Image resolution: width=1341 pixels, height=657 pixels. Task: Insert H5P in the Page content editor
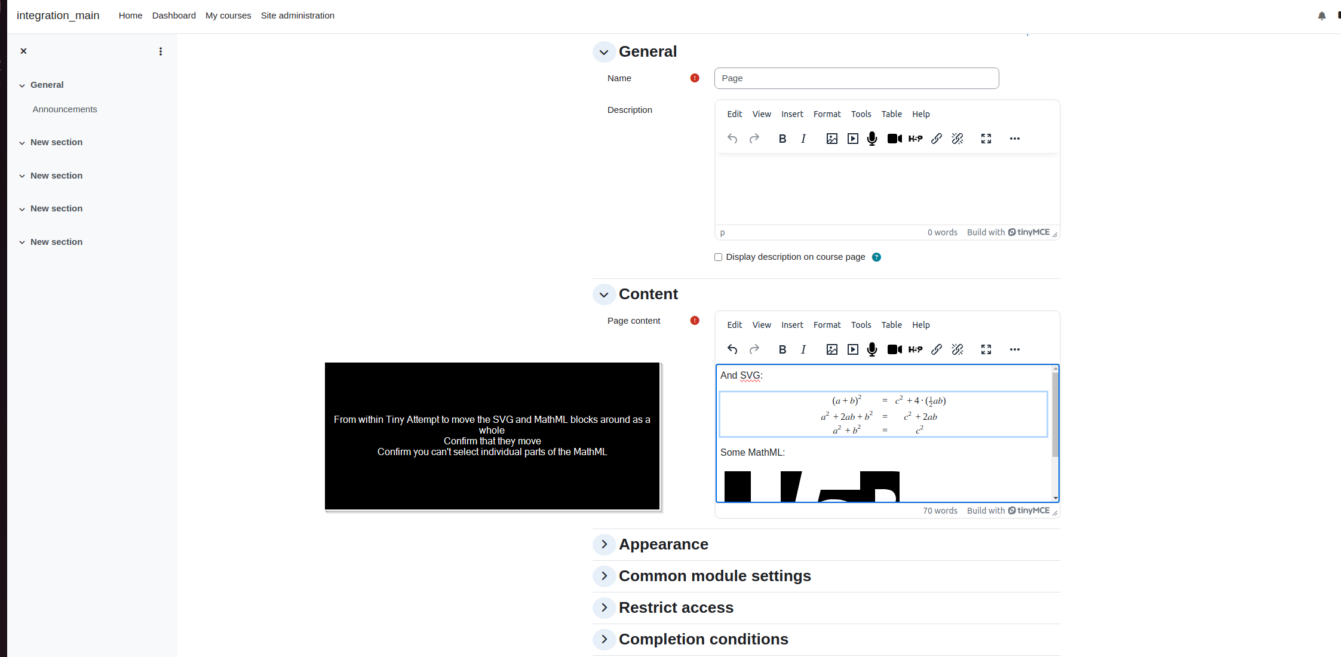(x=915, y=349)
